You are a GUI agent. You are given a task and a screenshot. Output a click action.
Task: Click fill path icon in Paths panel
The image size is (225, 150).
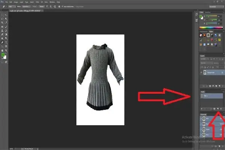pos(202,109)
